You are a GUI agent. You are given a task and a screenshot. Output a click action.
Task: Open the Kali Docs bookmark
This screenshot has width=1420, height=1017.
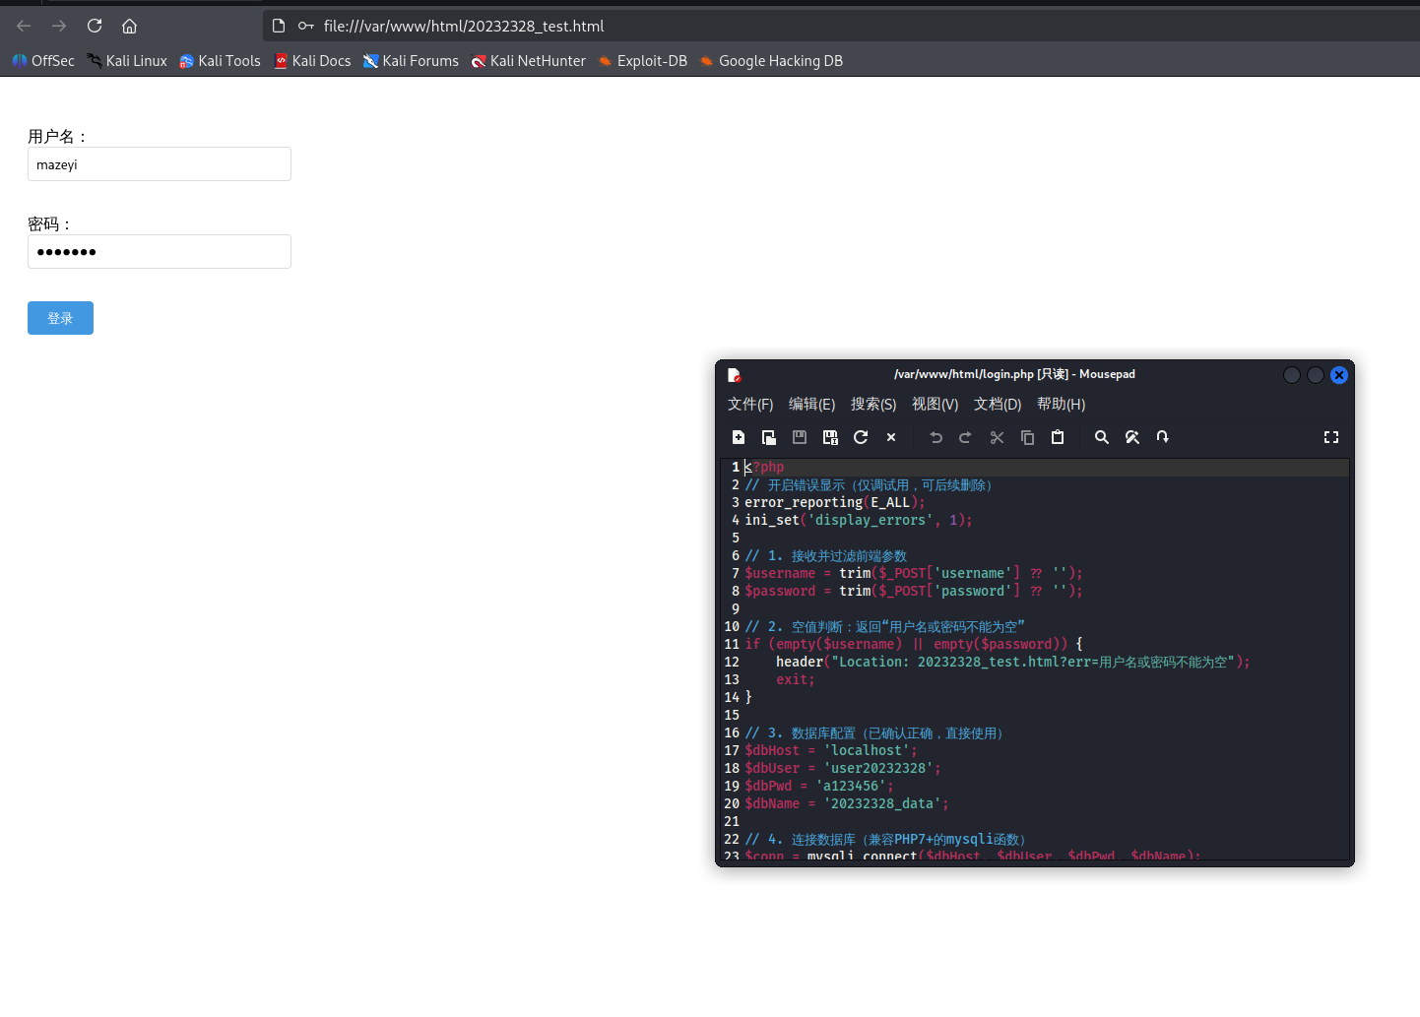point(312,61)
